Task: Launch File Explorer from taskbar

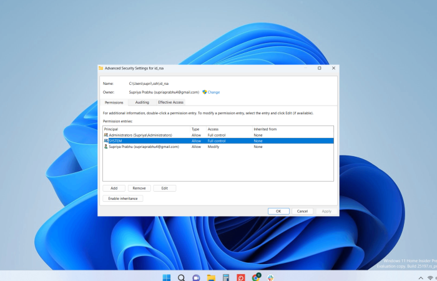Action: [211, 278]
